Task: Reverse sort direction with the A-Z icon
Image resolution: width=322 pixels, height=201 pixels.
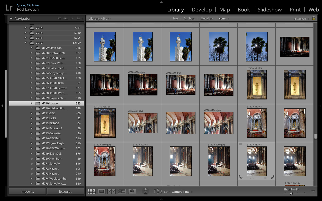Action: tap(158, 192)
